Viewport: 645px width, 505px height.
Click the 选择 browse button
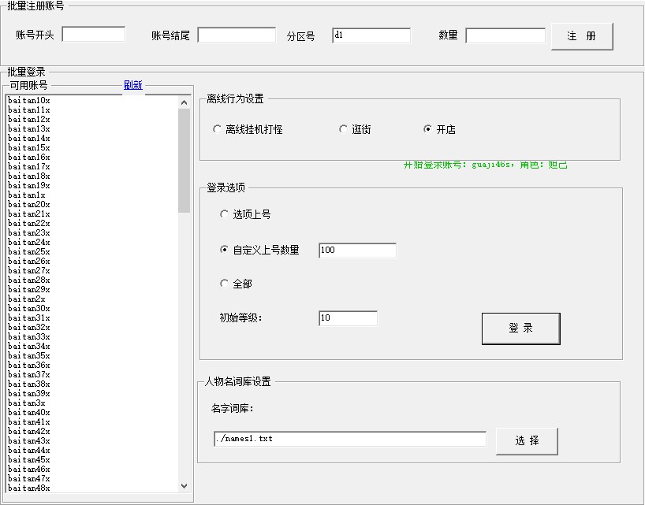527,441
